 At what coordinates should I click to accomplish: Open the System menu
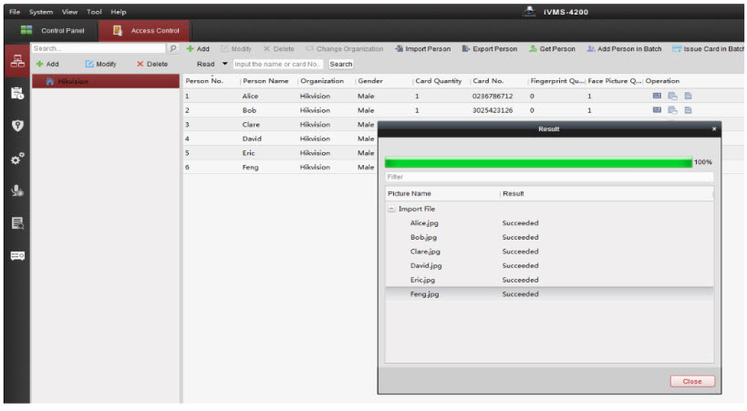click(41, 12)
